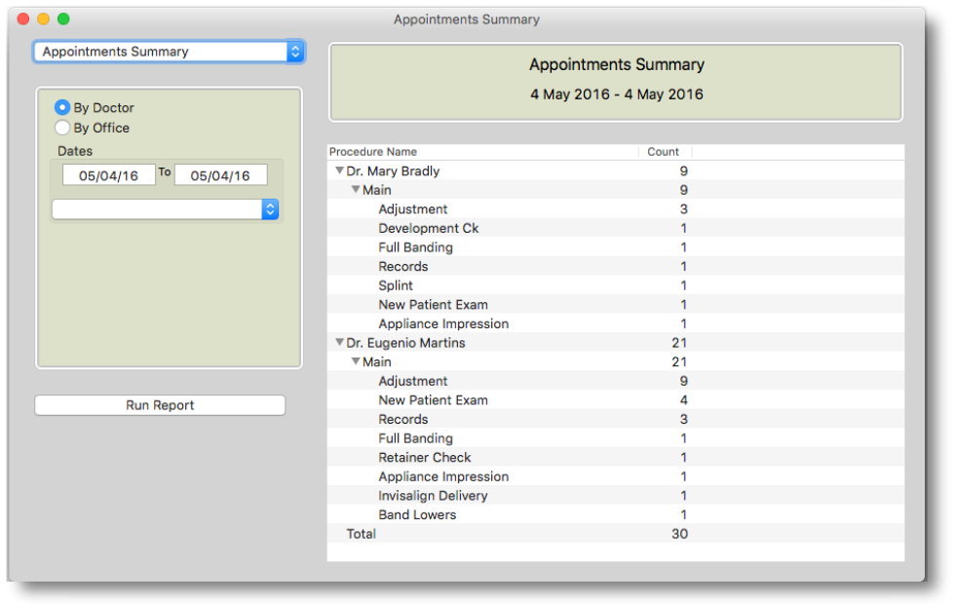Select New Patient Exam with count 4
Image resolution: width=956 pixels, height=604 pixels.
coord(616,400)
